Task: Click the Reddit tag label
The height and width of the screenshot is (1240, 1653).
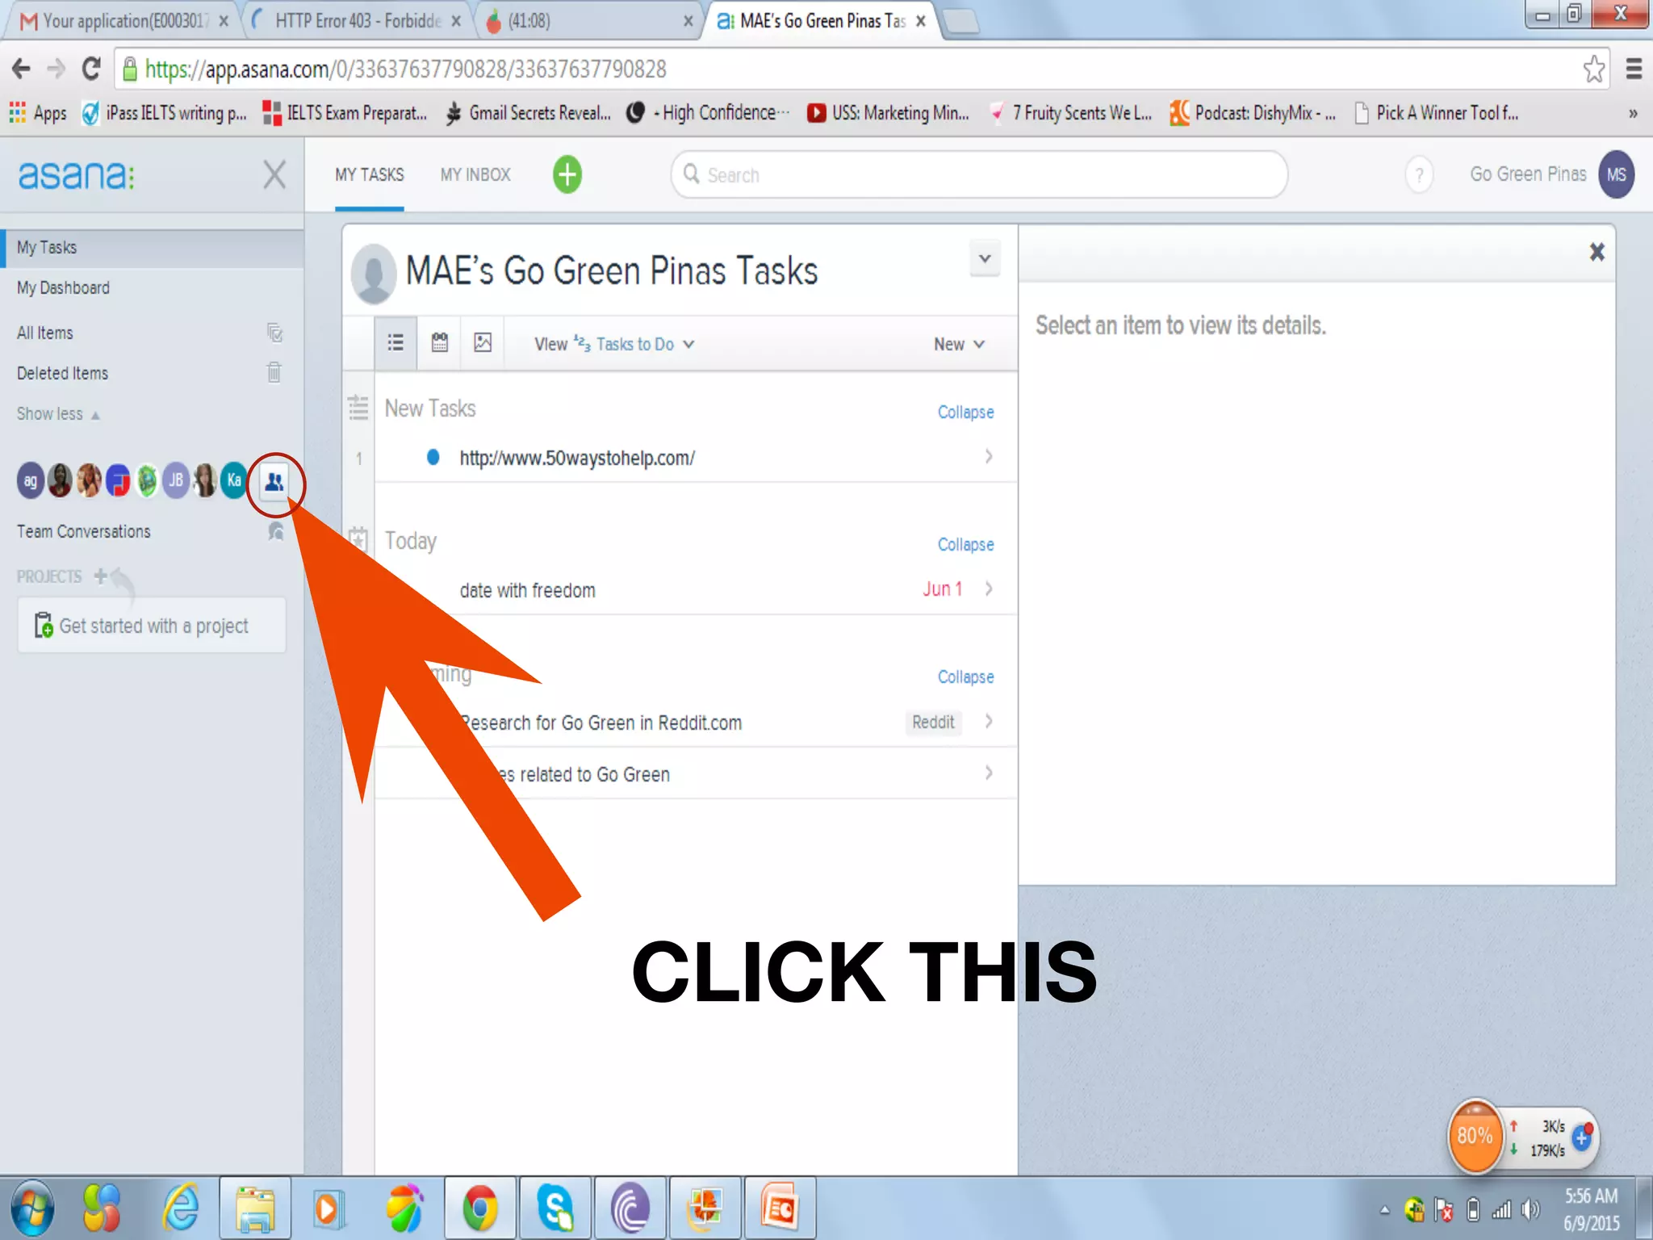Action: (x=933, y=722)
